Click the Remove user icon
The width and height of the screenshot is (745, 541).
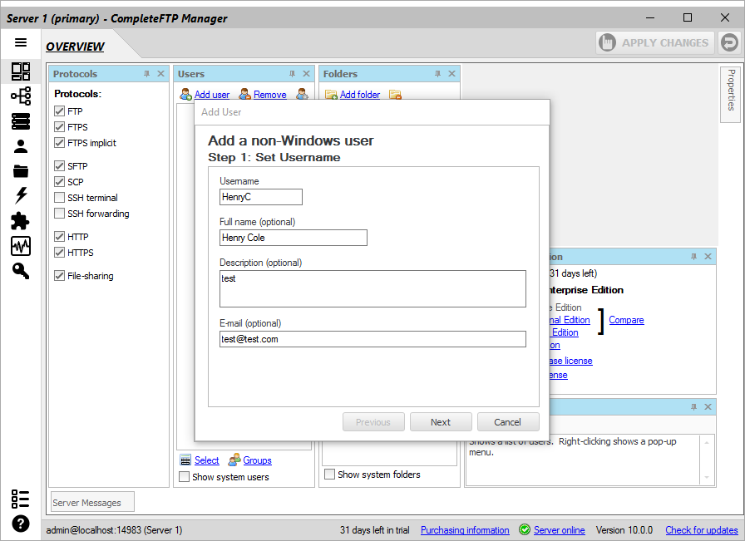click(x=244, y=95)
